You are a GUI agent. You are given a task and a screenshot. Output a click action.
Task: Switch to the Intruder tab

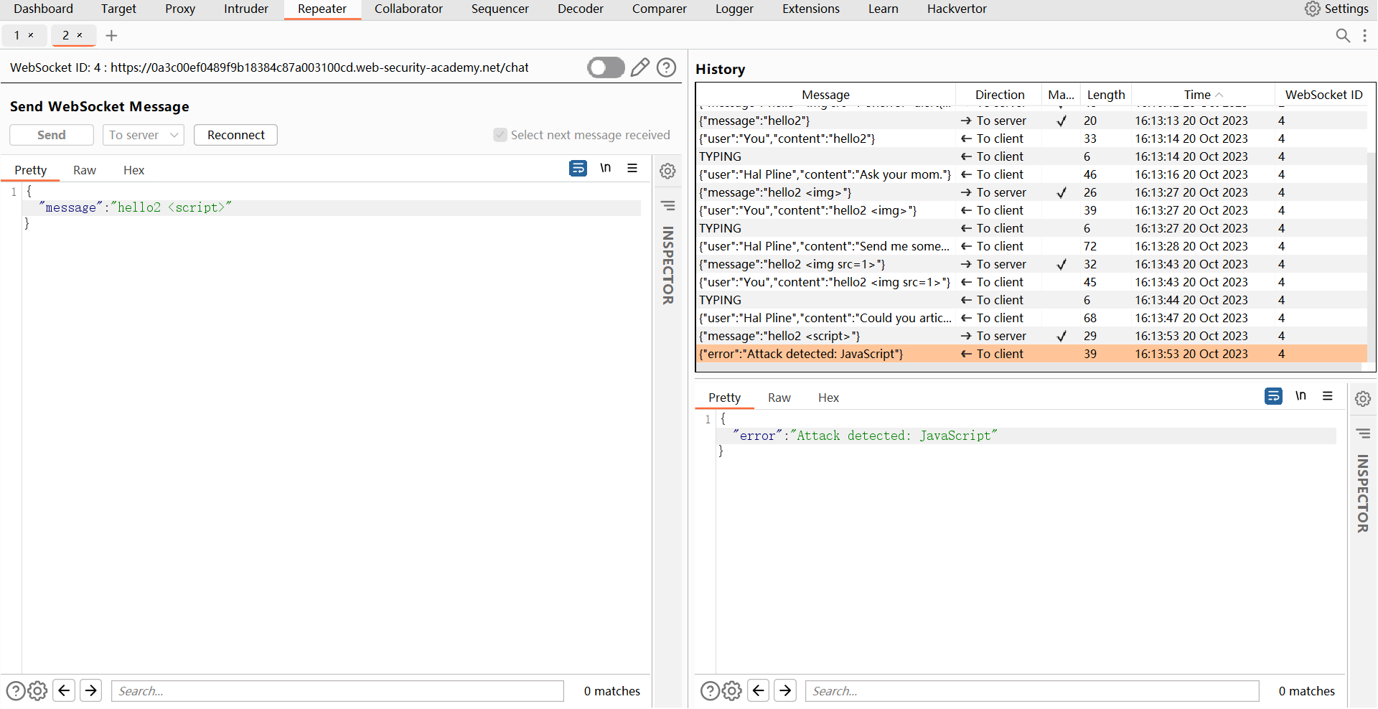[x=245, y=9]
